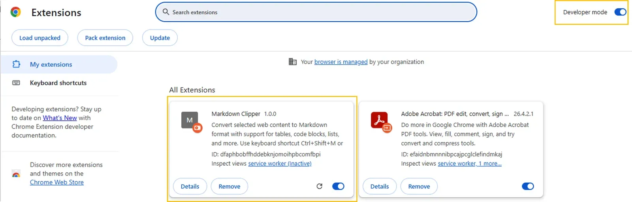Click Markdown Clipper version 1.0.0
The width and height of the screenshot is (632, 202).
click(x=270, y=114)
